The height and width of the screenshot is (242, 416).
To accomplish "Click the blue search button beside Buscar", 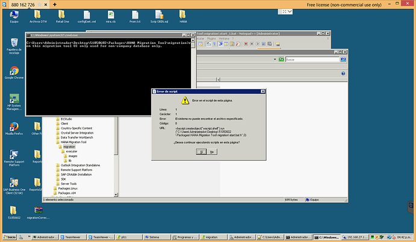I will pyautogui.click(x=343, y=60).
